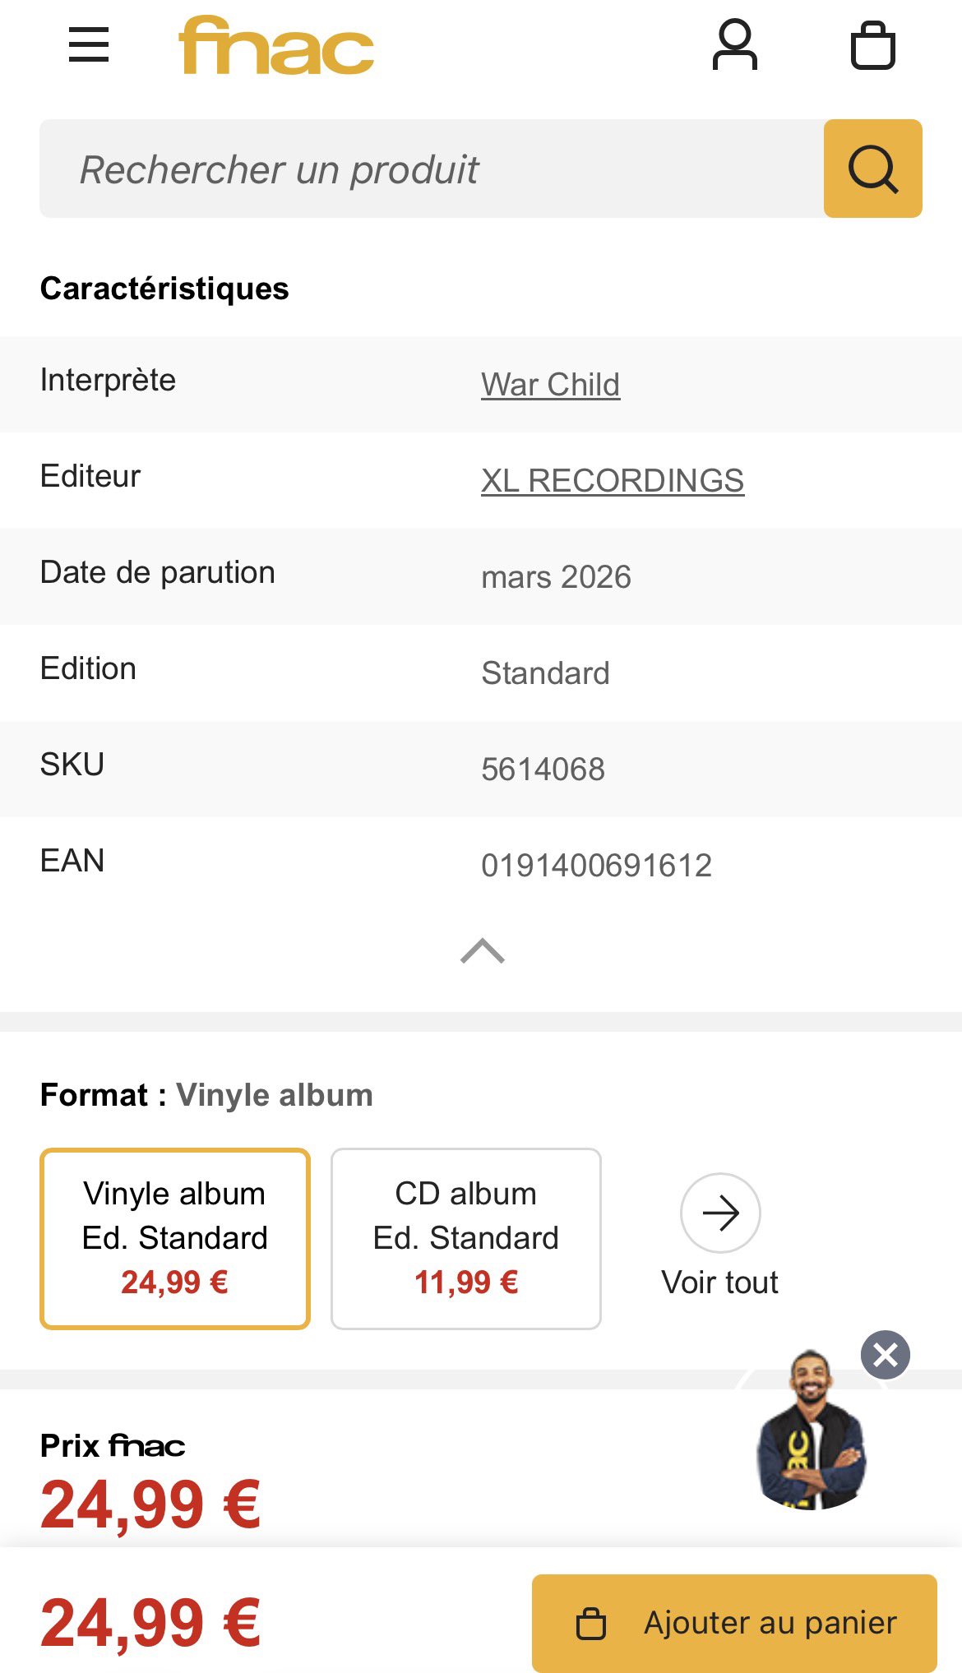Click Ajouter au panier button
The height and width of the screenshot is (1673, 962).
click(x=734, y=1623)
